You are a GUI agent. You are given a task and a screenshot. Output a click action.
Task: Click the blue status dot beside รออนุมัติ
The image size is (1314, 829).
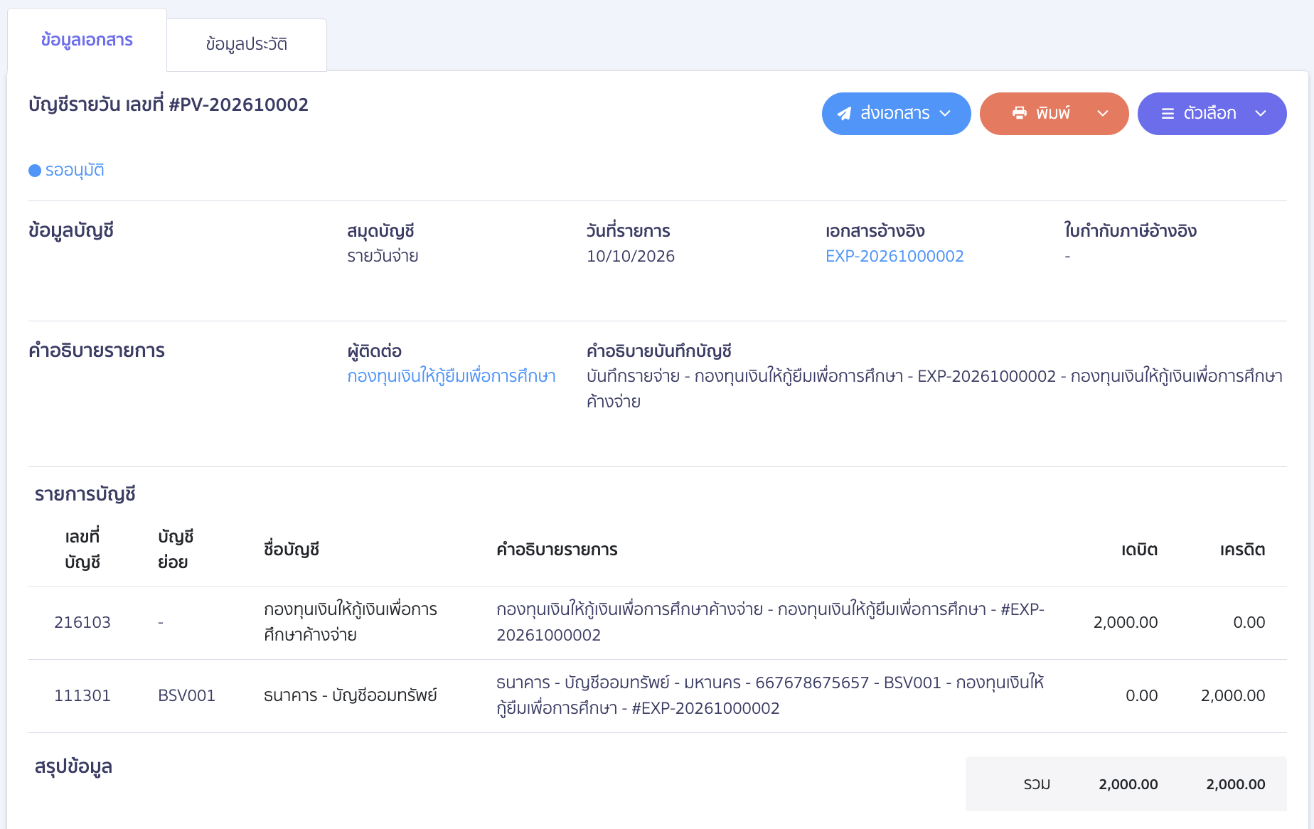35,171
